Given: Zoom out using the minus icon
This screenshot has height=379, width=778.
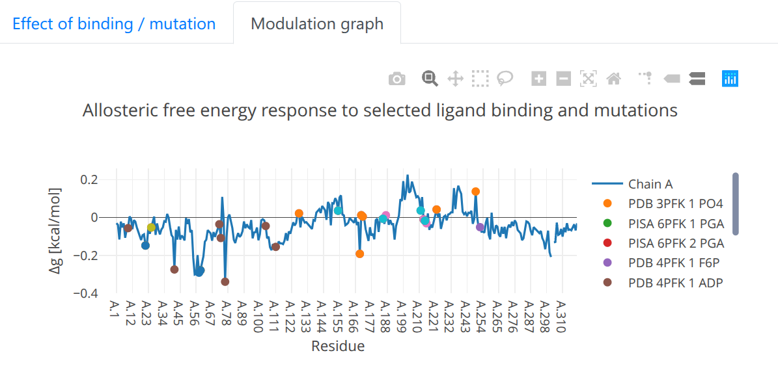Looking at the screenshot, I should [563, 78].
